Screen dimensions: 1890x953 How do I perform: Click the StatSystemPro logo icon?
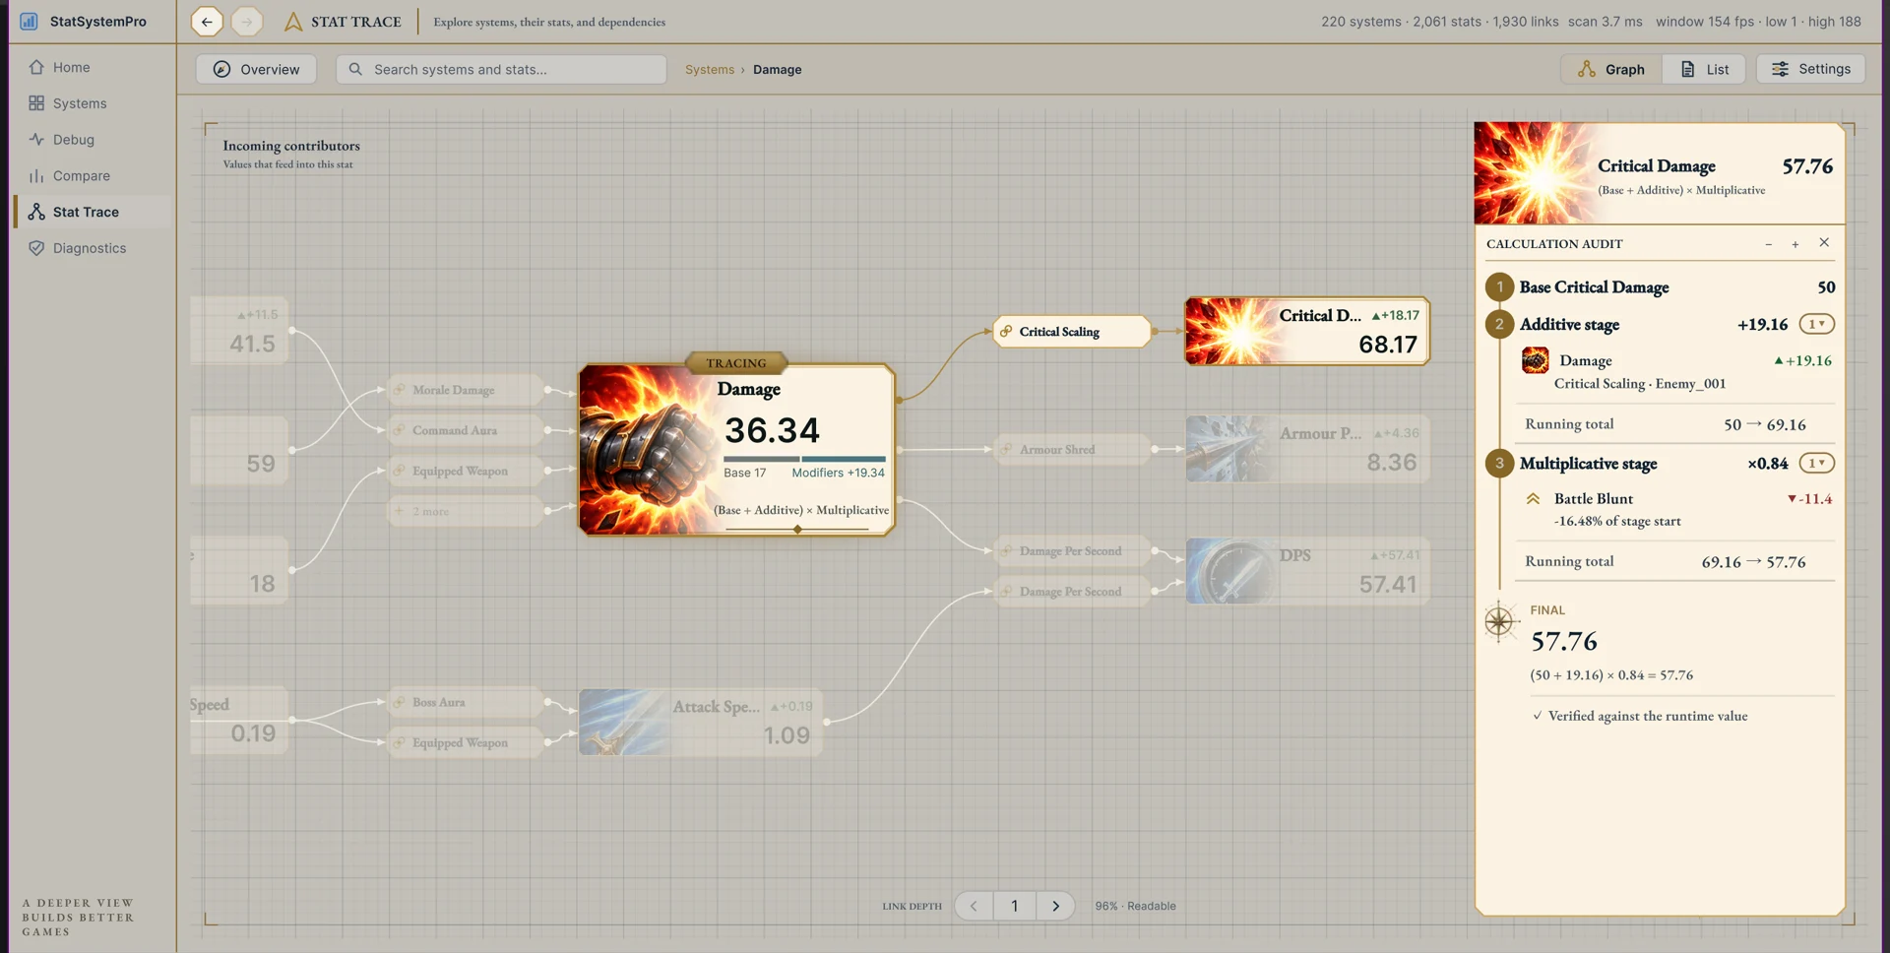click(x=29, y=21)
